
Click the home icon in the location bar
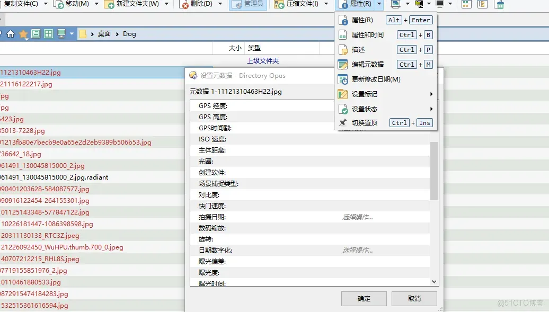pos(11,33)
